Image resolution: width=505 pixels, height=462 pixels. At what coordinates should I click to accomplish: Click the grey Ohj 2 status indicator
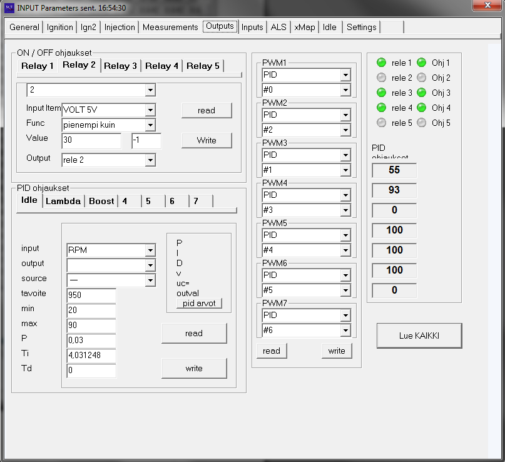[422, 78]
